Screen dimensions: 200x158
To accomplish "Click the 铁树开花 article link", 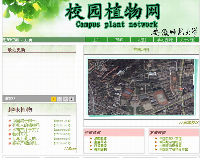I will coord(20,134).
